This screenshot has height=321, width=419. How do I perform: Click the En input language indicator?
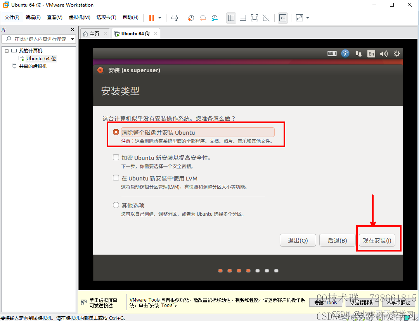(x=371, y=54)
